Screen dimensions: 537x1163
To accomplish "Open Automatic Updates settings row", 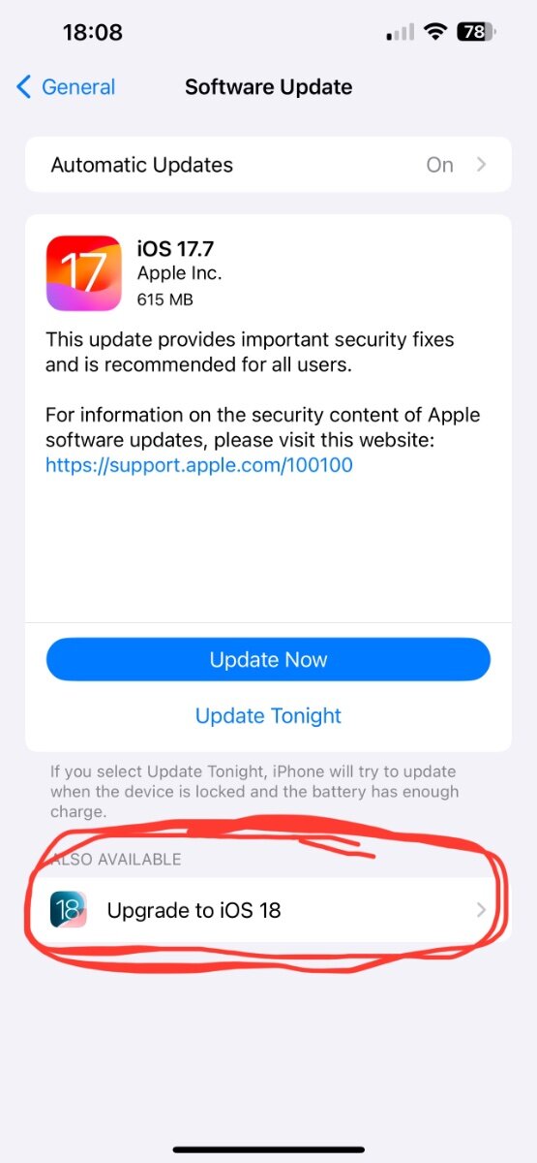I will pyautogui.click(x=268, y=165).
